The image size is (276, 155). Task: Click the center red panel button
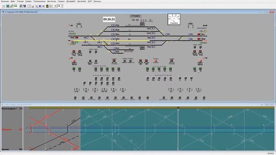pyautogui.click(x=155, y=61)
